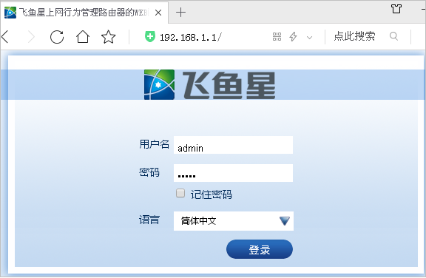Open a new tab with plus button
426x278 pixels.
click(180, 13)
